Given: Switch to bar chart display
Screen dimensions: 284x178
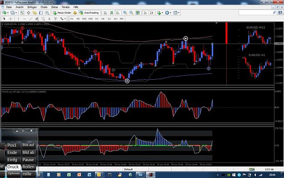Looking at the screenshot, I should tap(105, 13).
